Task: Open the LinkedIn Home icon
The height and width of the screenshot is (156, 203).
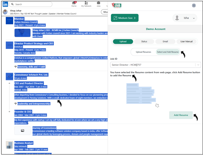Action: click(74, 4)
